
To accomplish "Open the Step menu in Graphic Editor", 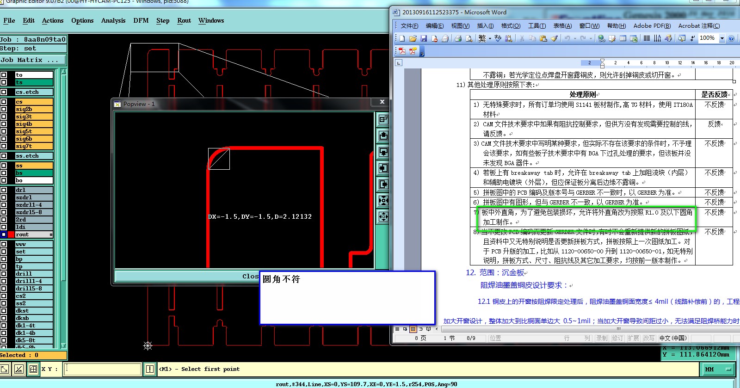I will [x=163, y=20].
